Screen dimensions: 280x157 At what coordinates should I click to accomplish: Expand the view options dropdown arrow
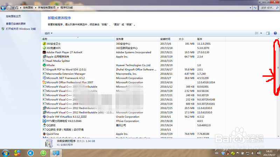[261, 33]
